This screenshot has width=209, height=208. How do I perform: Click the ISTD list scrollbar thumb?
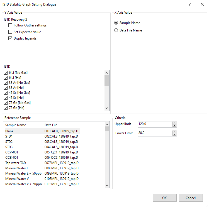tap(106, 81)
